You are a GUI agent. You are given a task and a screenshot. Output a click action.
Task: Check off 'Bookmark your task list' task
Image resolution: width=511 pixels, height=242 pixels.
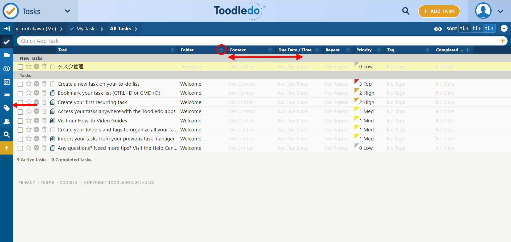[20, 93]
